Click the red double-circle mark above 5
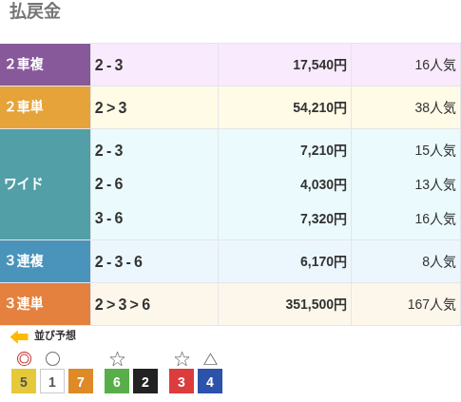 click(x=24, y=359)
